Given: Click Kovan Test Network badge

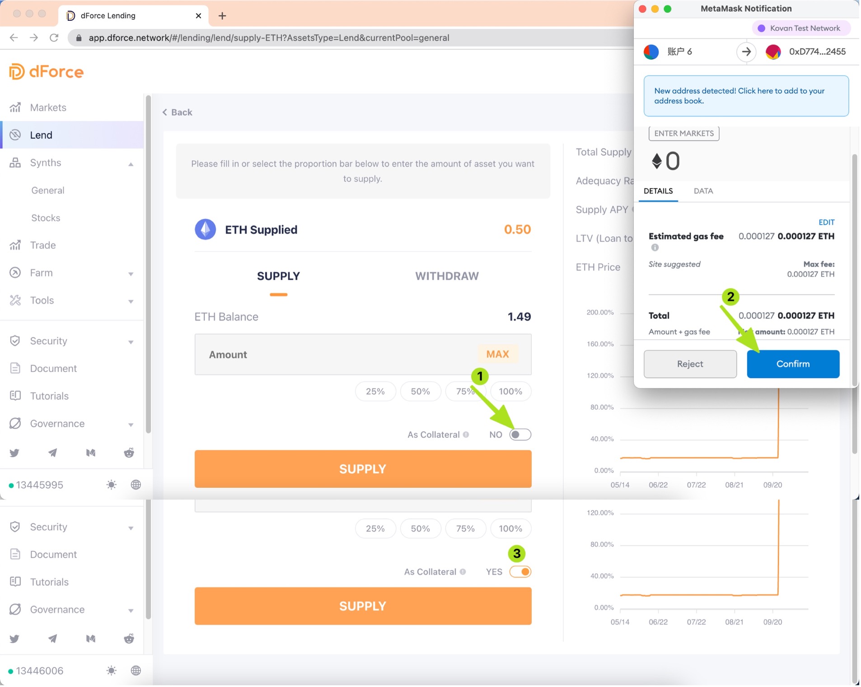Looking at the screenshot, I should [801, 28].
